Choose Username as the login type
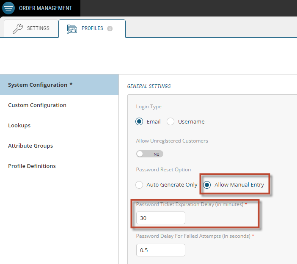Screen dimensions: 297x264 tap(170, 122)
